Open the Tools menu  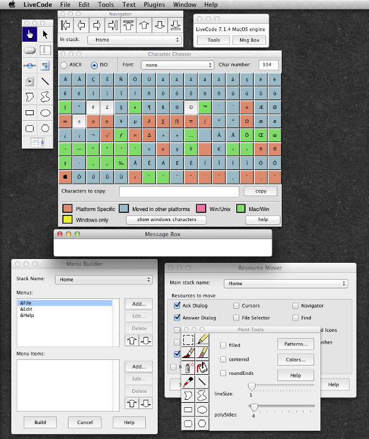(x=106, y=5)
